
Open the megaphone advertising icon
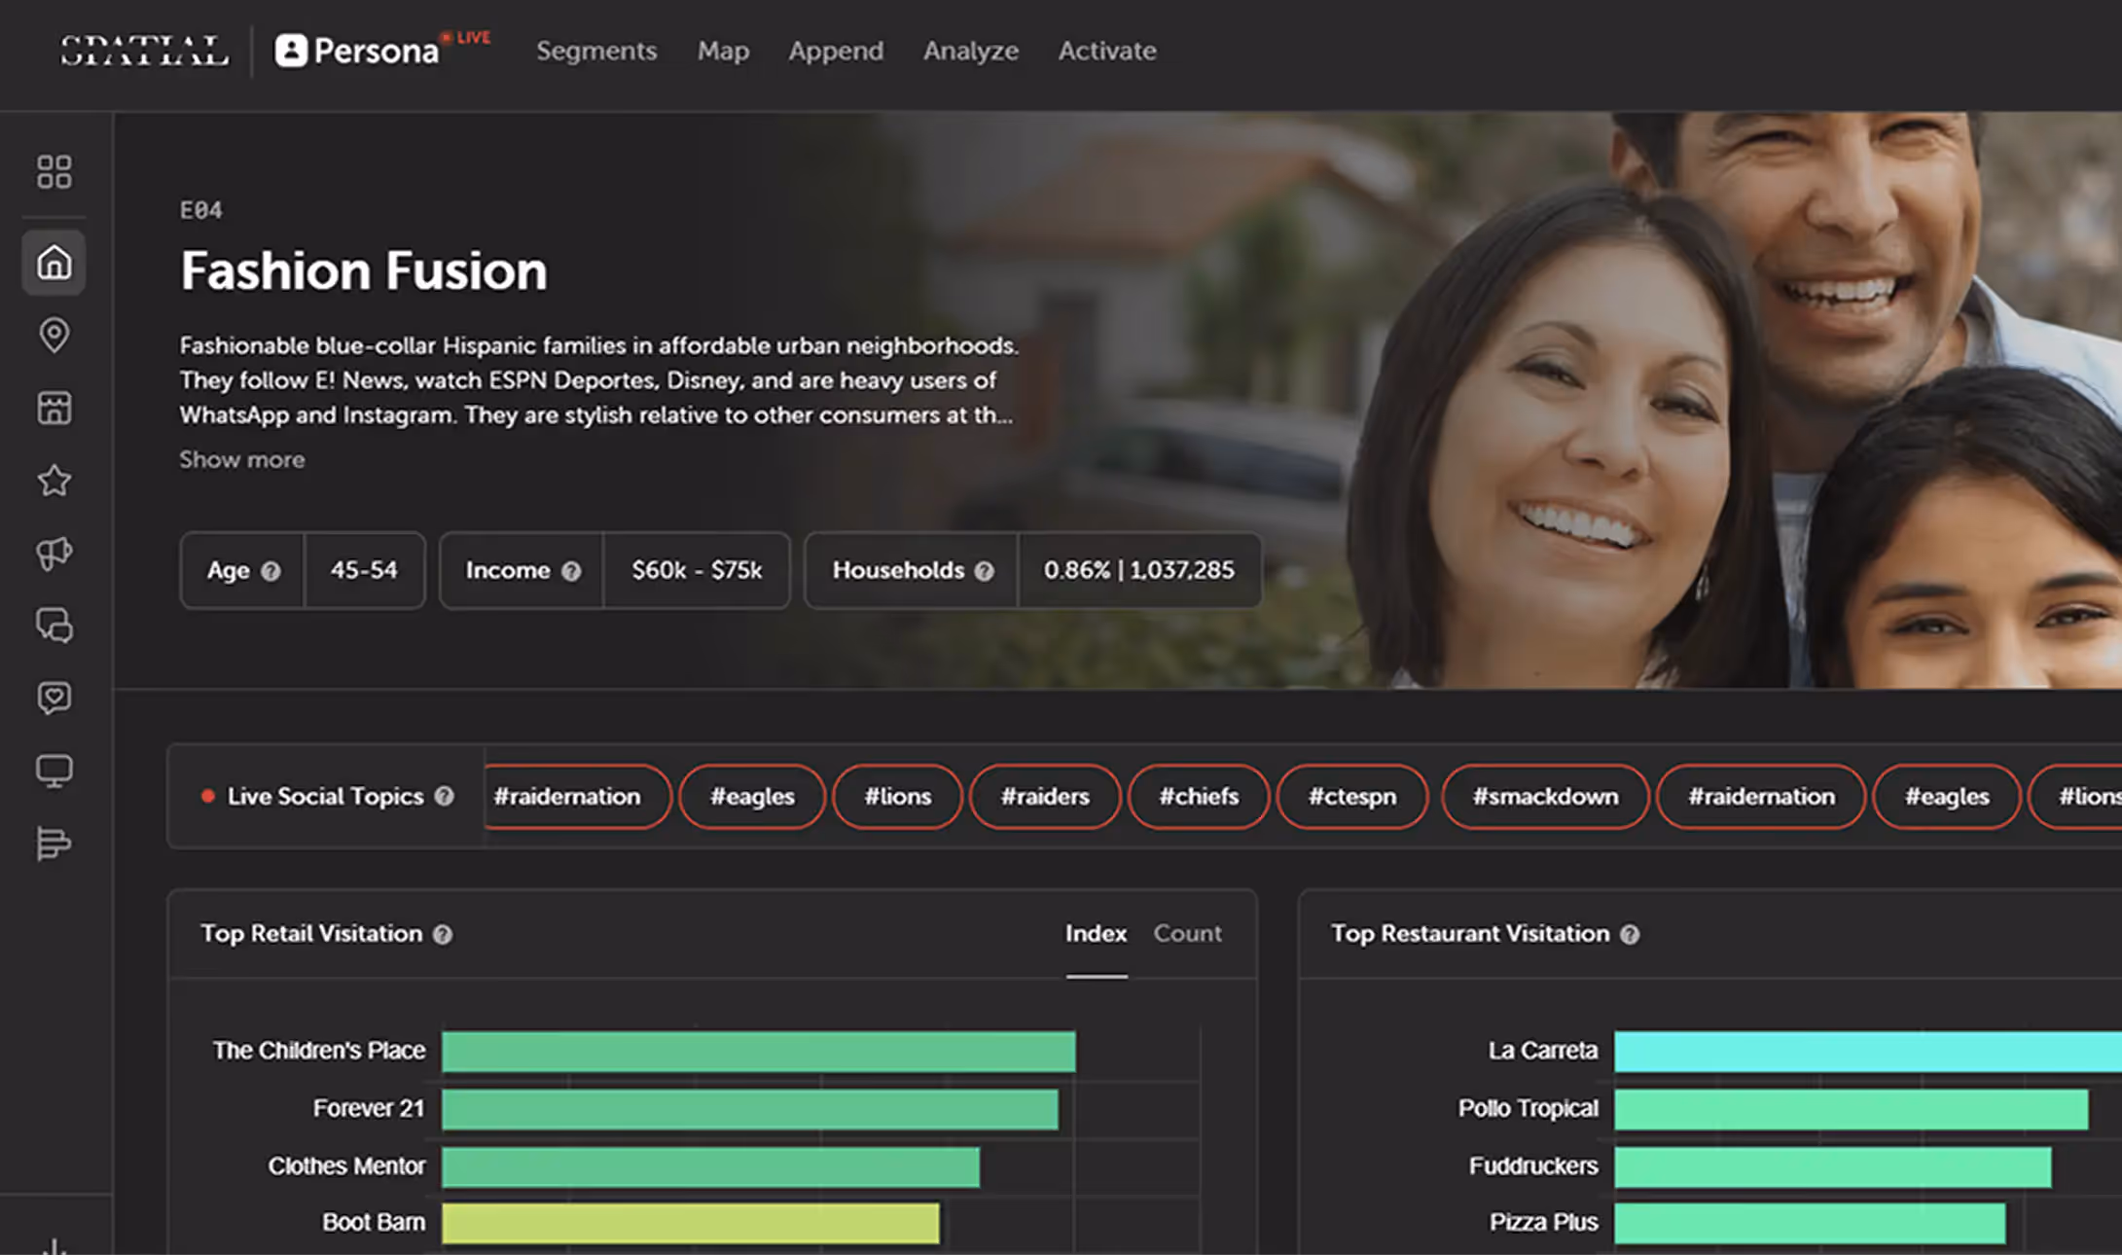54,554
